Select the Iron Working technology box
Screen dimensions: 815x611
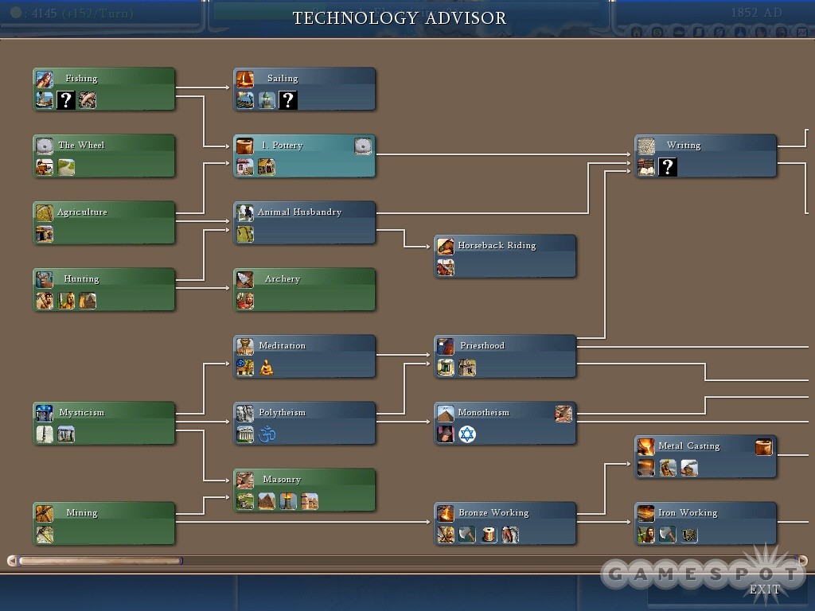tap(706, 523)
